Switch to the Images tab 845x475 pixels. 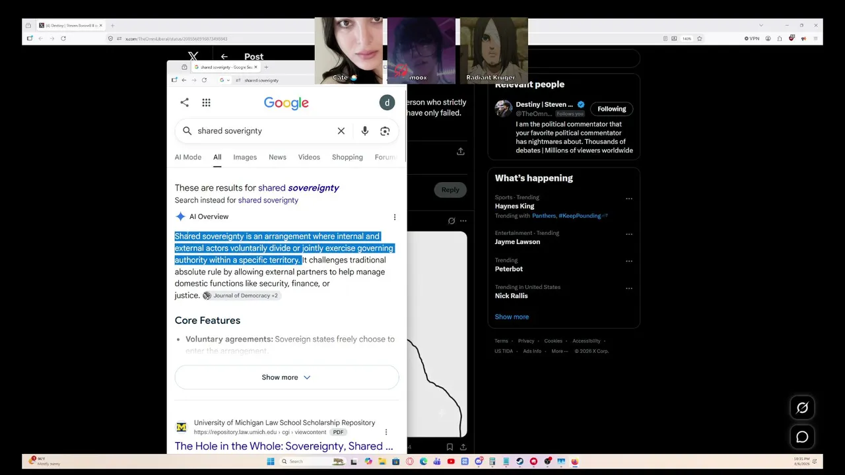pyautogui.click(x=245, y=157)
